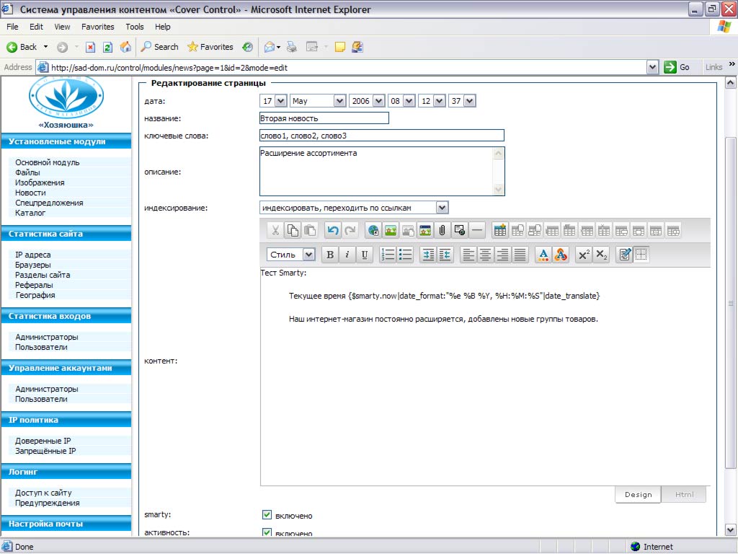Image resolution: width=738 pixels, height=554 pixels.
Task: Insert a horizontal line into content
Action: pyautogui.click(x=477, y=231)
